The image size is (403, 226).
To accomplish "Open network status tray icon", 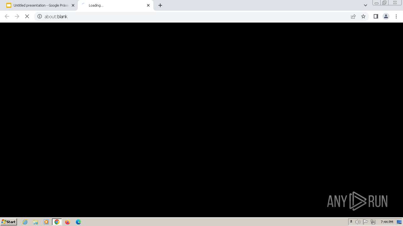I will coord(373,222).
